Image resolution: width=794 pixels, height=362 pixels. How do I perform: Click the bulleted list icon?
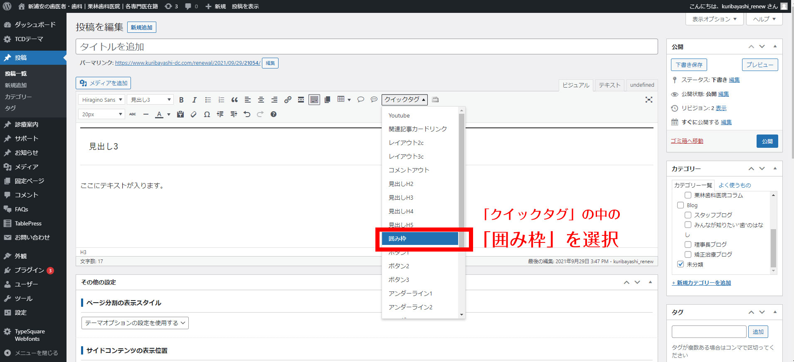208,100
